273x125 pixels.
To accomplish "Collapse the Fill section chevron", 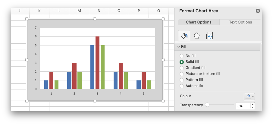I will (178, 47).
